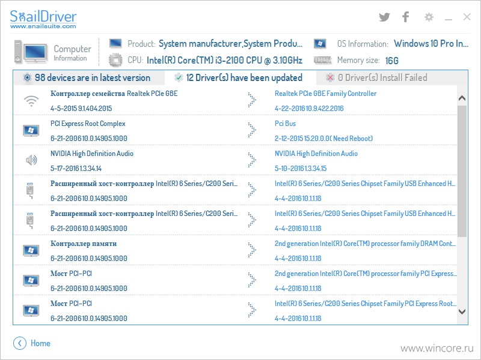Screen dimensions: 481x360
Task: Click the Wi-Fi icon for Realtek PCIe GBE
Action: pos(31,101)
